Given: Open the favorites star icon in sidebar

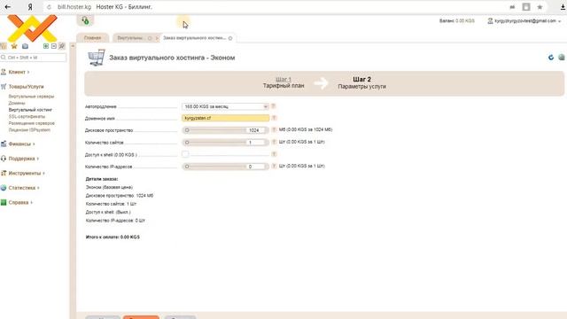Looking at the screenshot, I should tap(14, 46).
